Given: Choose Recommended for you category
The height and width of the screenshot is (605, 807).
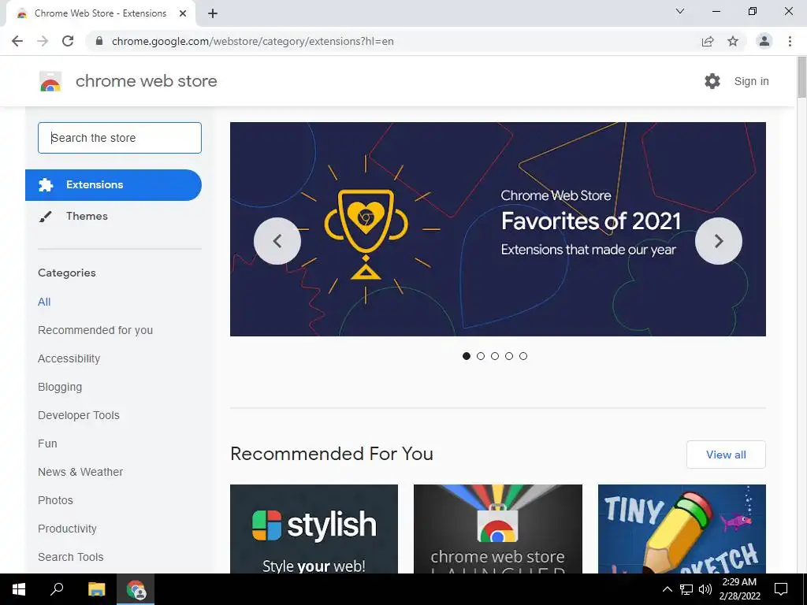Looking at the screenshot, I should point(95,330).
